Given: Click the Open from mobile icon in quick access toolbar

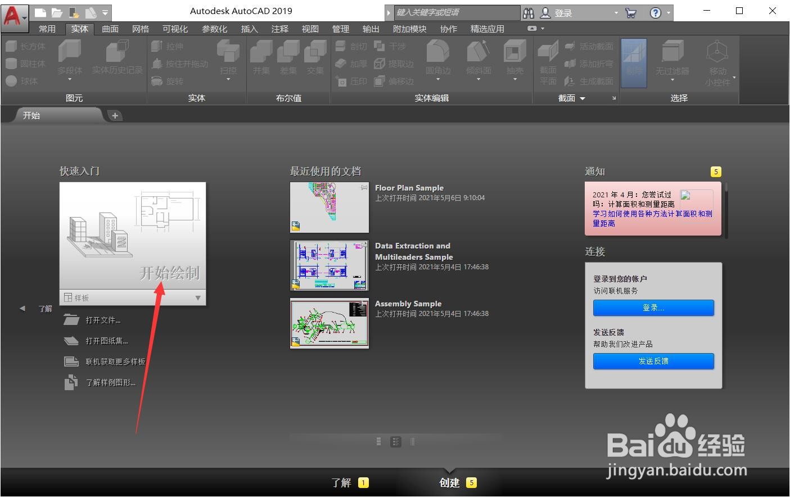Looking at the screenshot, I should pos(74,12).
